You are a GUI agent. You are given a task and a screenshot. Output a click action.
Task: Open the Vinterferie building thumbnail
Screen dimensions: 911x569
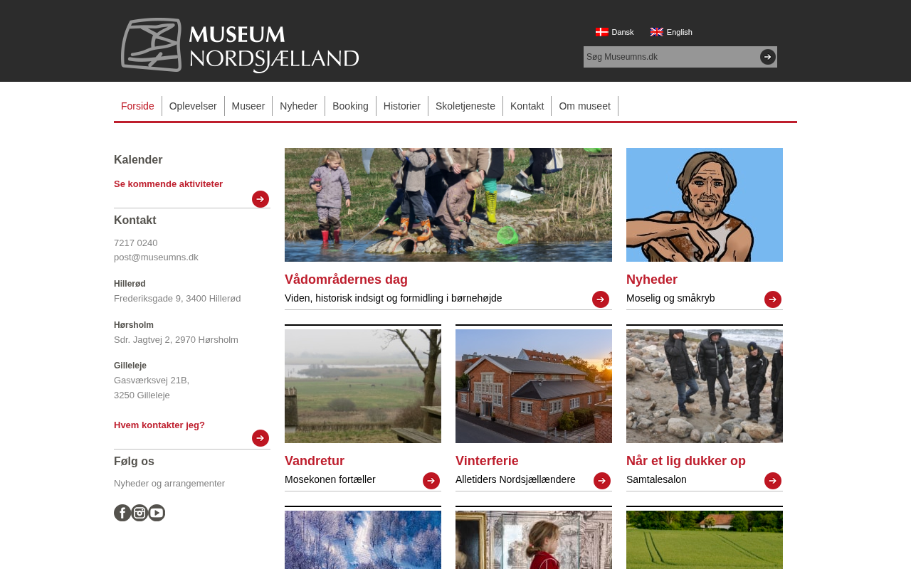point(534,386)
